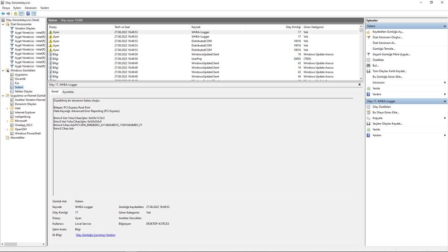Click the Tüm Olayları Farklı Kaydet save icon
Image resolution: width=448 pixels, height=252 pixels.
(x=368, y=71)
